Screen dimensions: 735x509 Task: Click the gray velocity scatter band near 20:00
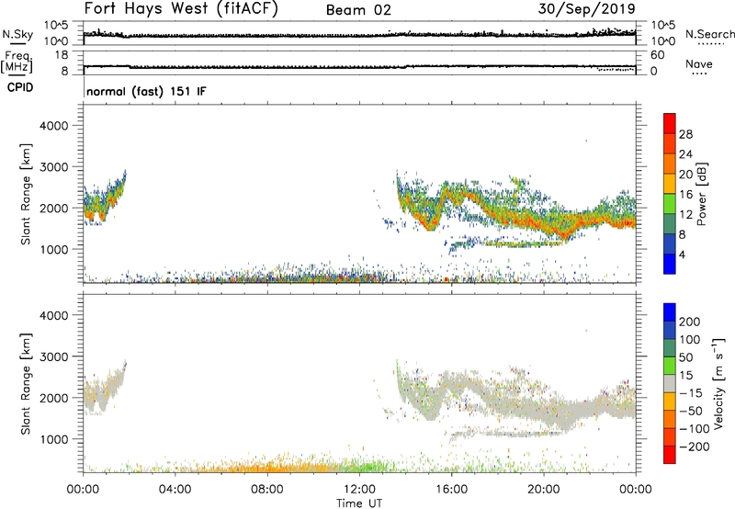(544, 412)
